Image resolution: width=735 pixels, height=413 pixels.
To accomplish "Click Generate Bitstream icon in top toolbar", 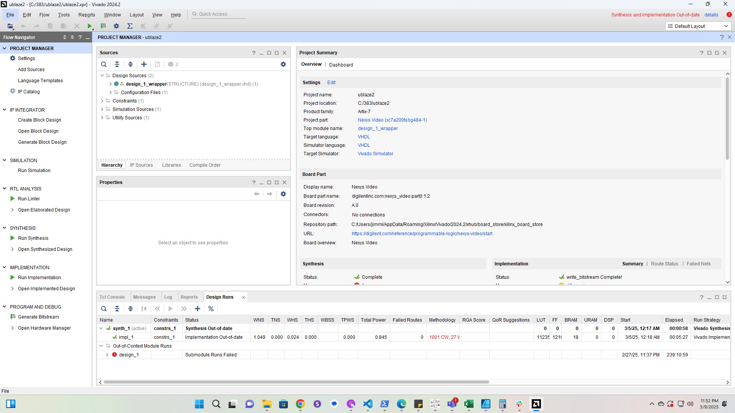I will [103, 26].
